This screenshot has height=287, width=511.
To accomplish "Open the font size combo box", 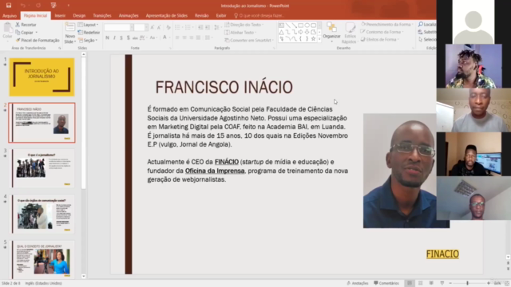I will 141,28.
